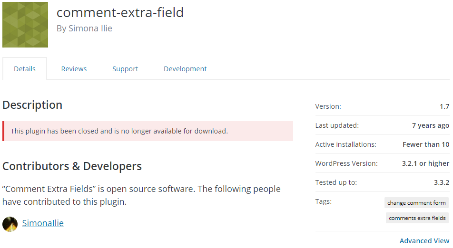Open the Advanced View link
The width and height of the screenshot is (453, 248).
tap(424, 241)
